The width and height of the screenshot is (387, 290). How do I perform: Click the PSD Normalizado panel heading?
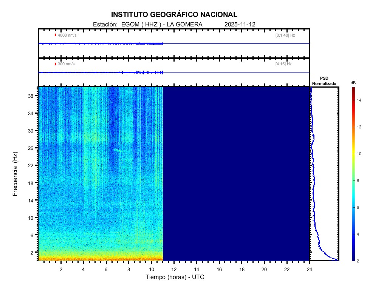[324, 81]
